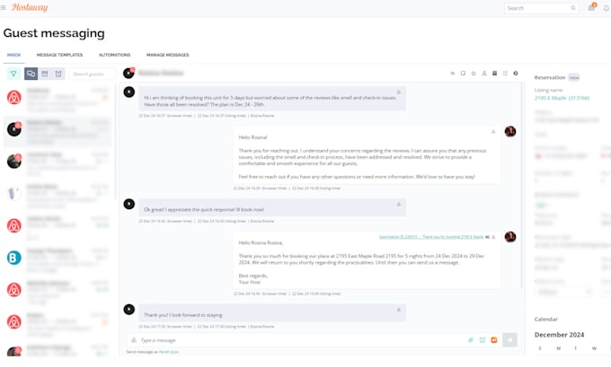Open the Automations tab
The image size is (611, 367).
115,55
